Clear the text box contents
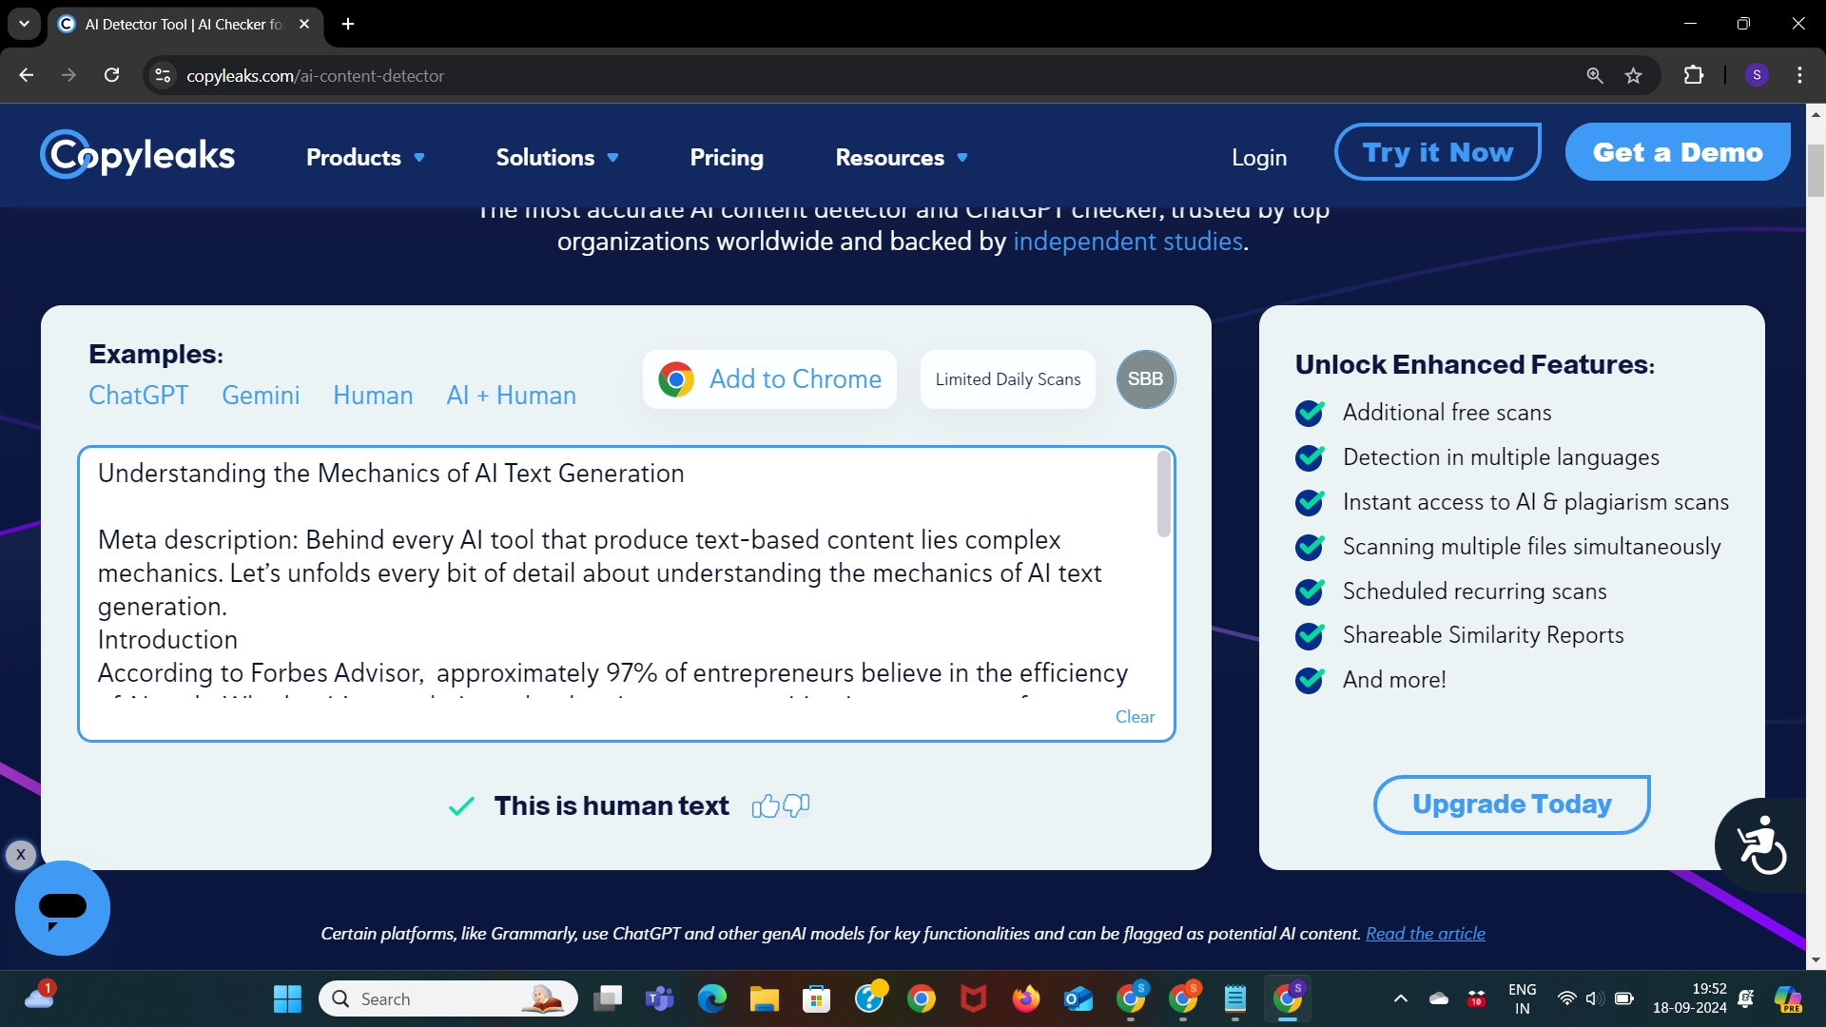Screen dimensions: 1826x1027 click(1135, 717)
